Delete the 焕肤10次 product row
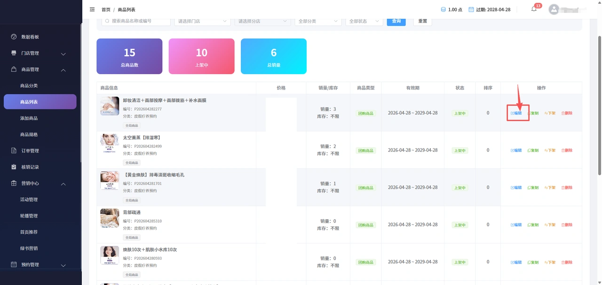 tap(567, 262)
